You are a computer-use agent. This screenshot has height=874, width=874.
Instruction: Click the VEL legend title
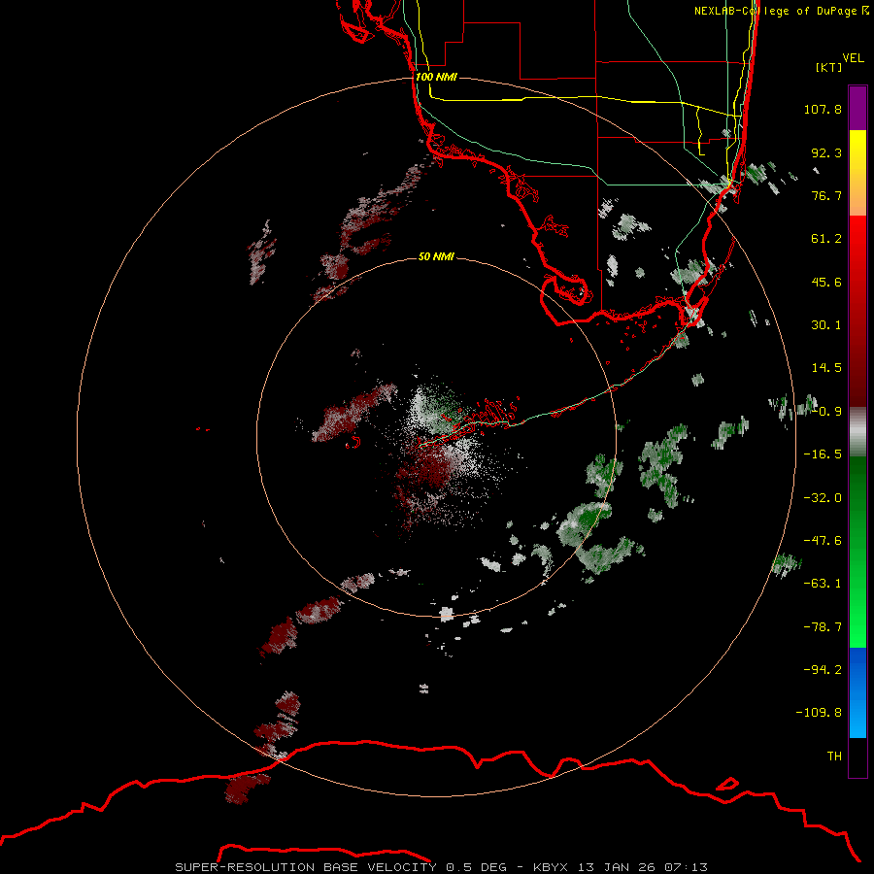[853, 58]
